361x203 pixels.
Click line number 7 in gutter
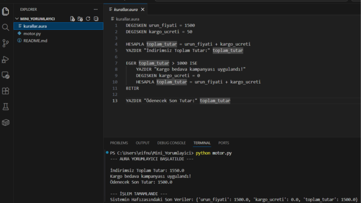(x=116, y=63)
